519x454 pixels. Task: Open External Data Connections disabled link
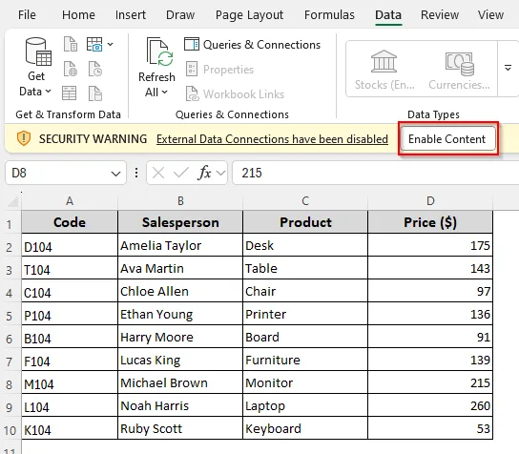pos(272,139)
